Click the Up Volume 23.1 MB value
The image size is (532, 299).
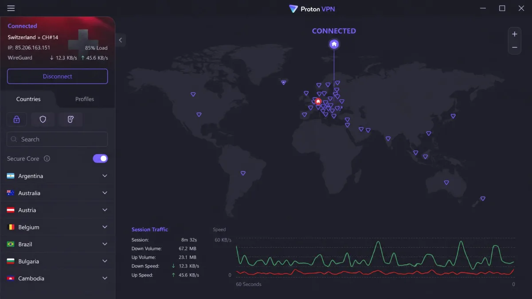point(188,257)
